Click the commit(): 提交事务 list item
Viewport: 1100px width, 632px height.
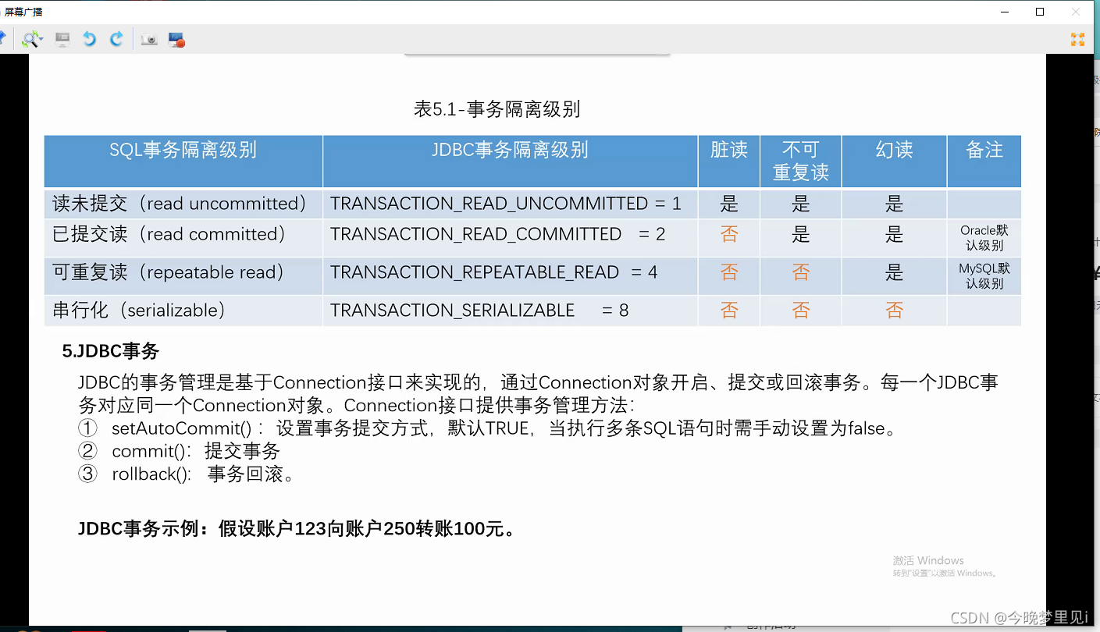(x=179, y=451)
